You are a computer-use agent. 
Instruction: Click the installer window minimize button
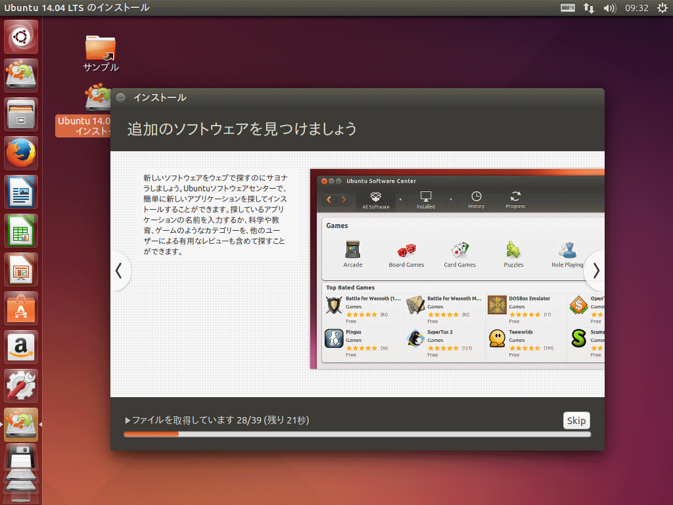[121, 97]
